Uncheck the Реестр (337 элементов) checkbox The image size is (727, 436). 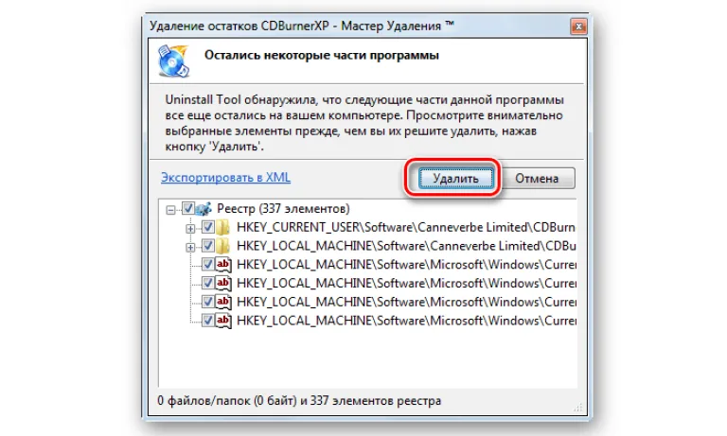coord(187,208)
